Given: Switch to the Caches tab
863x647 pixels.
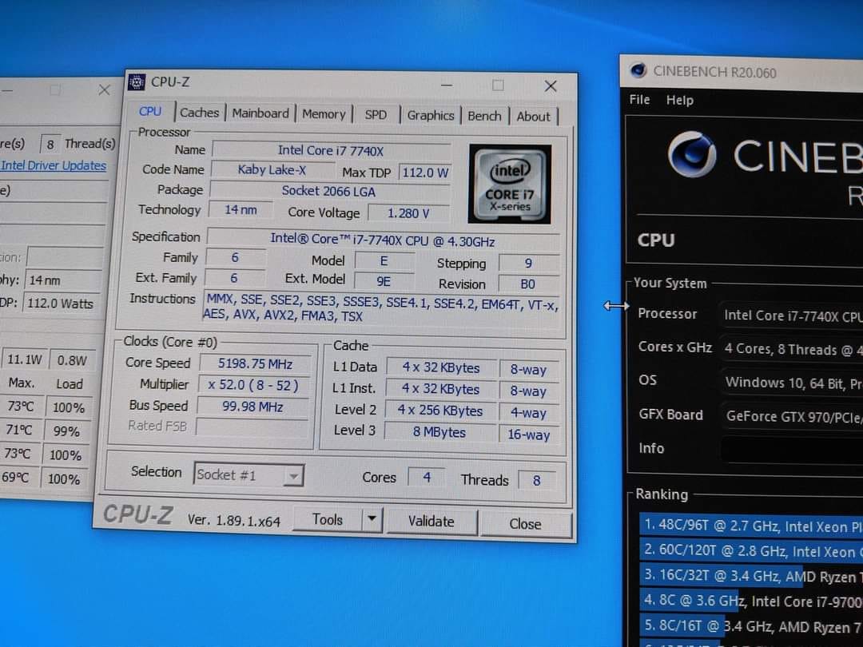Looking at the screenshot, I should (199, 113).
